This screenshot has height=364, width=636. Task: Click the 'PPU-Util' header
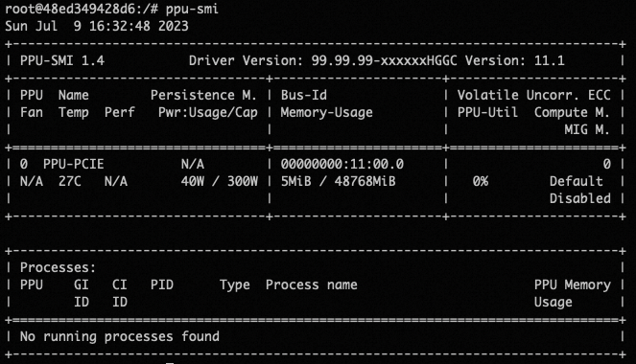coord(487,113)
